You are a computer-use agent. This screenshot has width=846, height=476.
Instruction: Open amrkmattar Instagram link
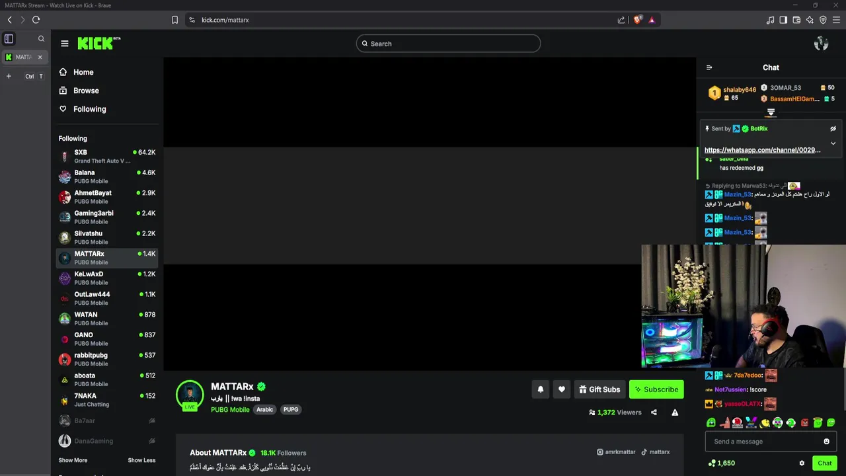coord(616,452)
